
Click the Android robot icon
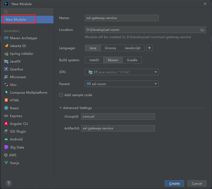coord(6,139)
